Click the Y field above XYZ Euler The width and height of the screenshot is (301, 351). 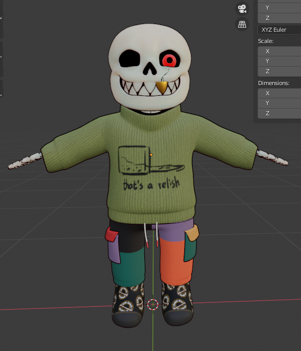[279, 8]
